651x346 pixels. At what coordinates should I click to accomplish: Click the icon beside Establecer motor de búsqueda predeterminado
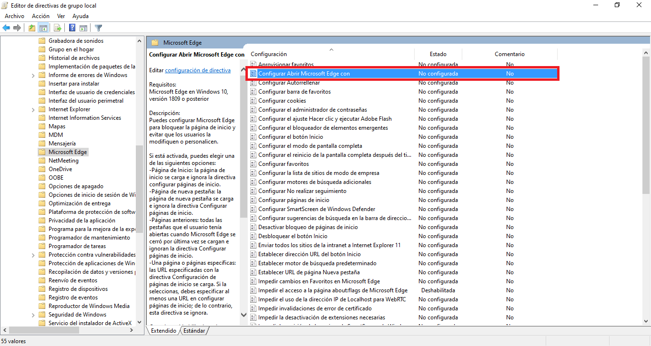point(254,263)
